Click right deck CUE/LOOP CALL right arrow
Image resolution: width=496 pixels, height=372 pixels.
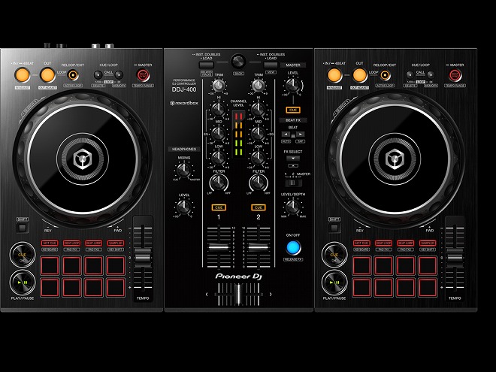click(x=431, y=75)
